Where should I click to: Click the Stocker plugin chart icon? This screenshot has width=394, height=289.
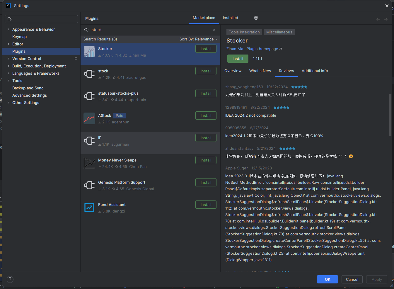point(89,52)
